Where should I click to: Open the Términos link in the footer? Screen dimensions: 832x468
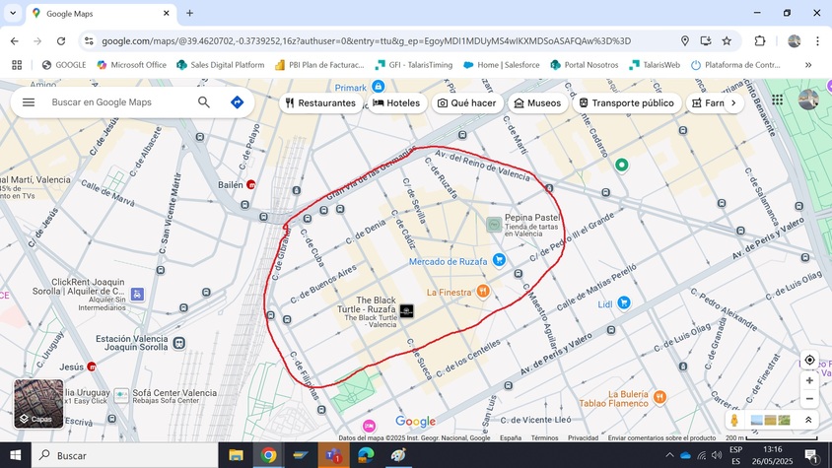click(544, 437)
